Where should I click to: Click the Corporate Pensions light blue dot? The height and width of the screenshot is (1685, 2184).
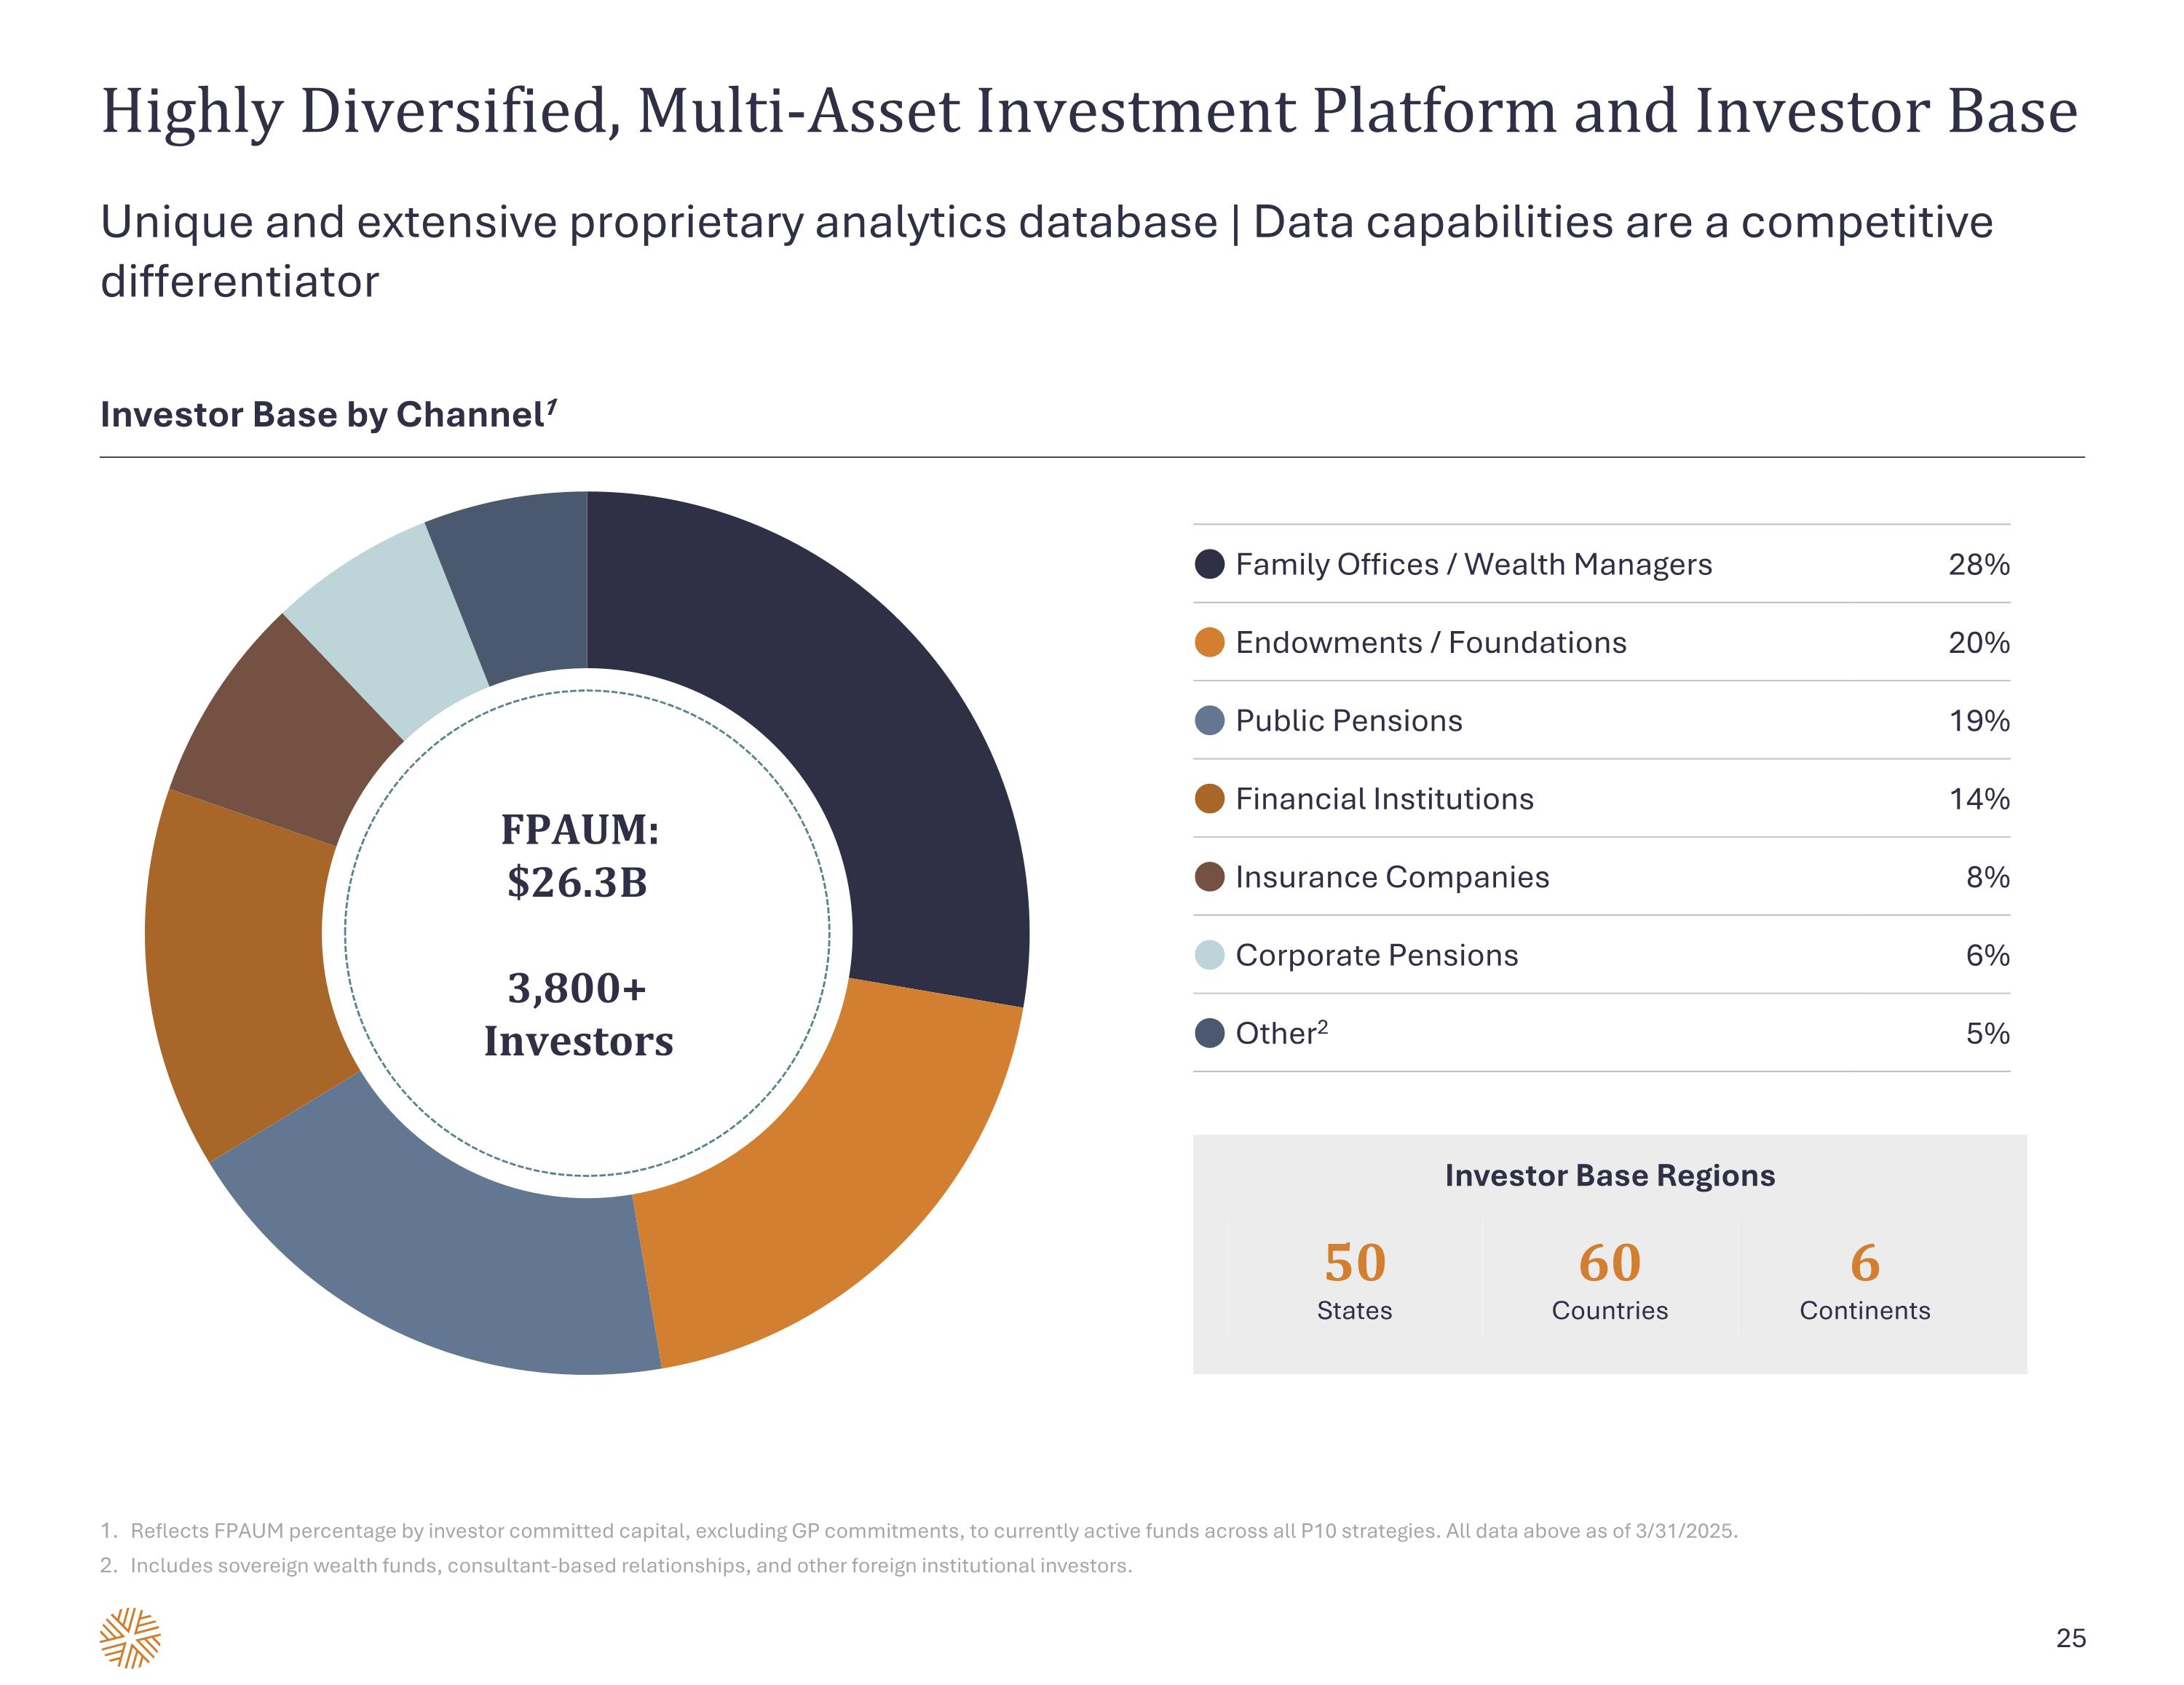tap(1209, 955)
